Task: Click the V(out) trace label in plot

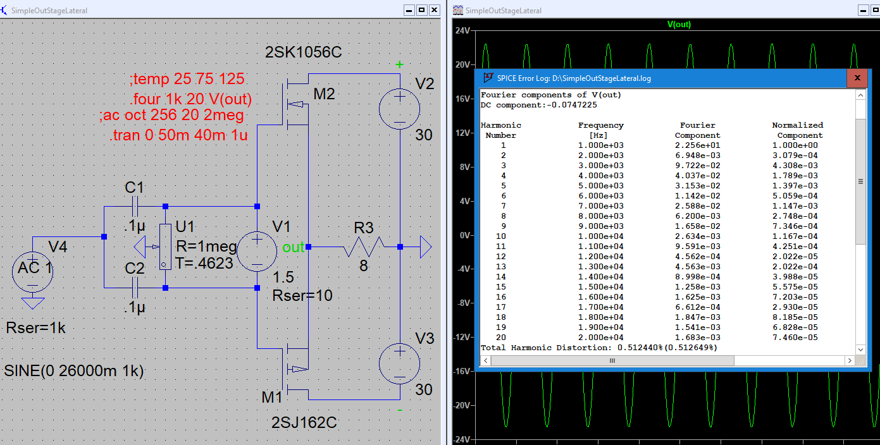Action: coord(679,25)
